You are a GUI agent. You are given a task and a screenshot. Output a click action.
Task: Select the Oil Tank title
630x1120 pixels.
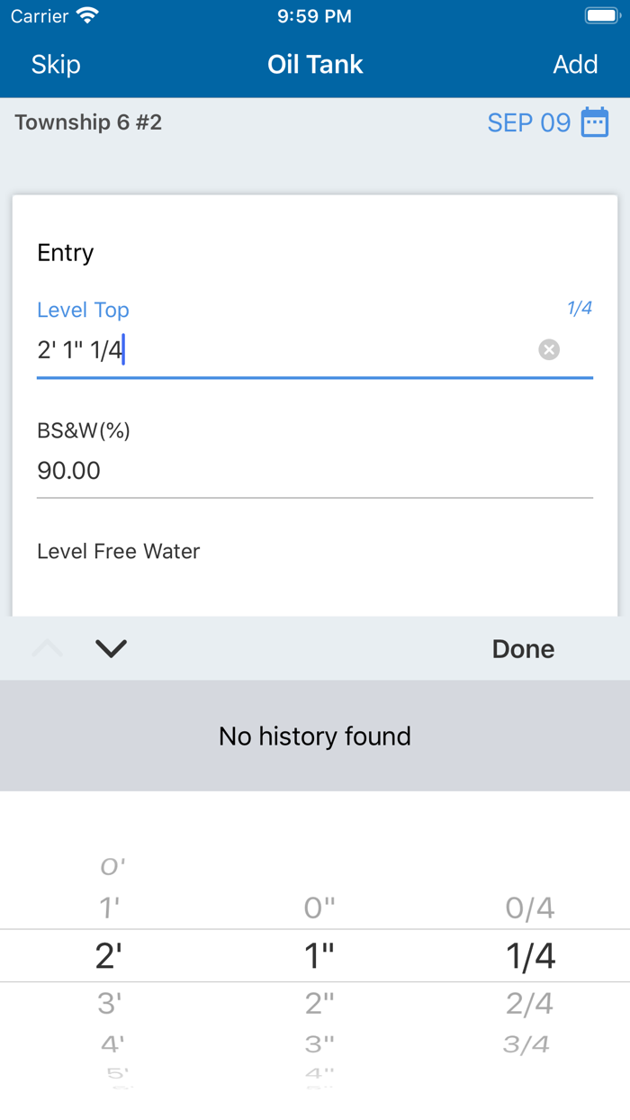pos(315,65)
